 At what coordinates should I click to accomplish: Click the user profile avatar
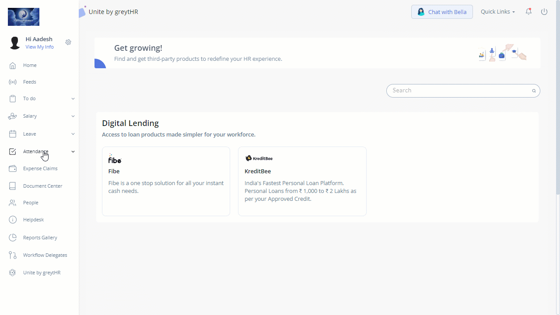click(15, 43)
